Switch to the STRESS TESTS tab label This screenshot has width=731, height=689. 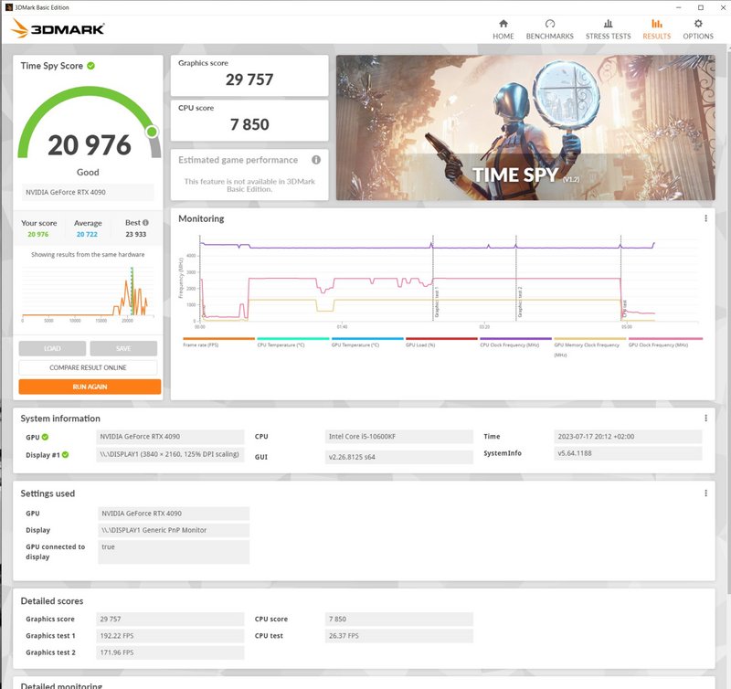click(x=608, y=37)
